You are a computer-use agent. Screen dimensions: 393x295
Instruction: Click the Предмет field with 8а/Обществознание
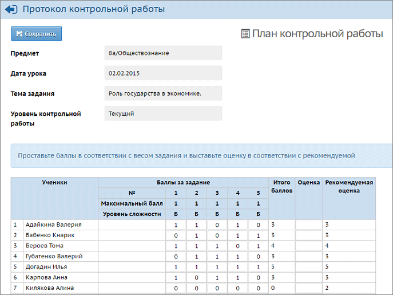[163, 53]
